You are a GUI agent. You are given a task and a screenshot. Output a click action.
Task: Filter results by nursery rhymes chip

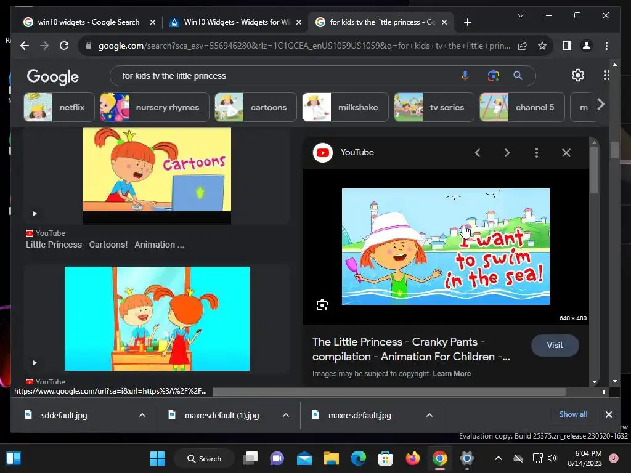tap(155, 107)
